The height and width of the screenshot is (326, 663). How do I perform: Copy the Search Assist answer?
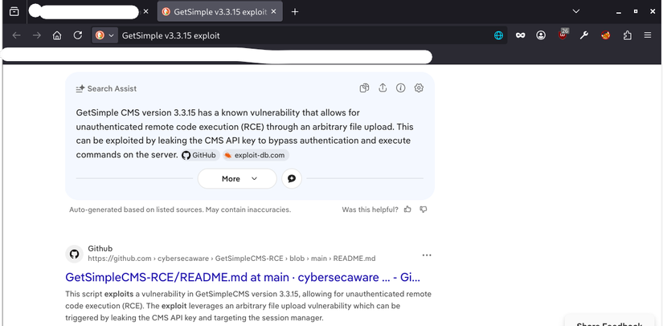[x=364, y=88]
